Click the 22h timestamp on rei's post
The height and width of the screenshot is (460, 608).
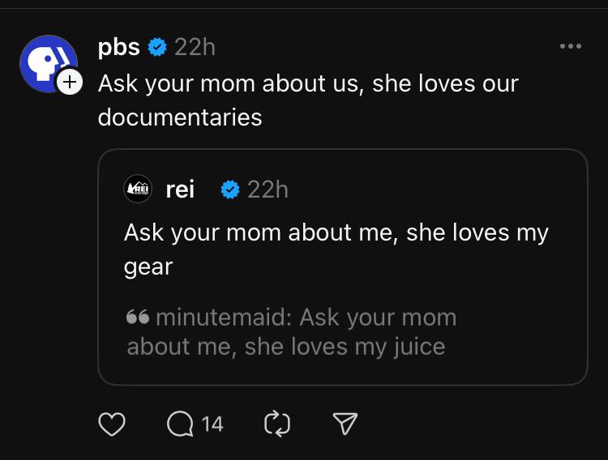pos(268,190)
